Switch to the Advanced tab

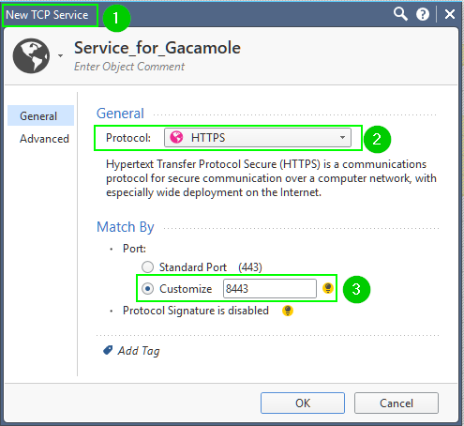[44, 139]
